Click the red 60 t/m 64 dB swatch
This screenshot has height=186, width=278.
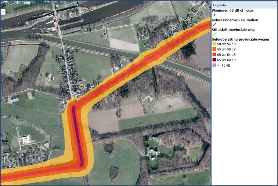[x=214, y=54]
